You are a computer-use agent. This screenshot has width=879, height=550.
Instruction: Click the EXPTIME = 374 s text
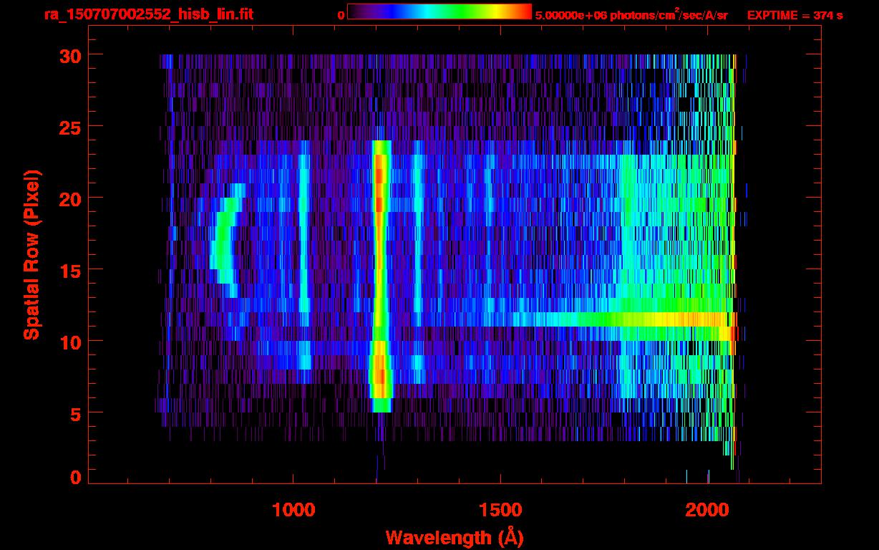(795, 15)
